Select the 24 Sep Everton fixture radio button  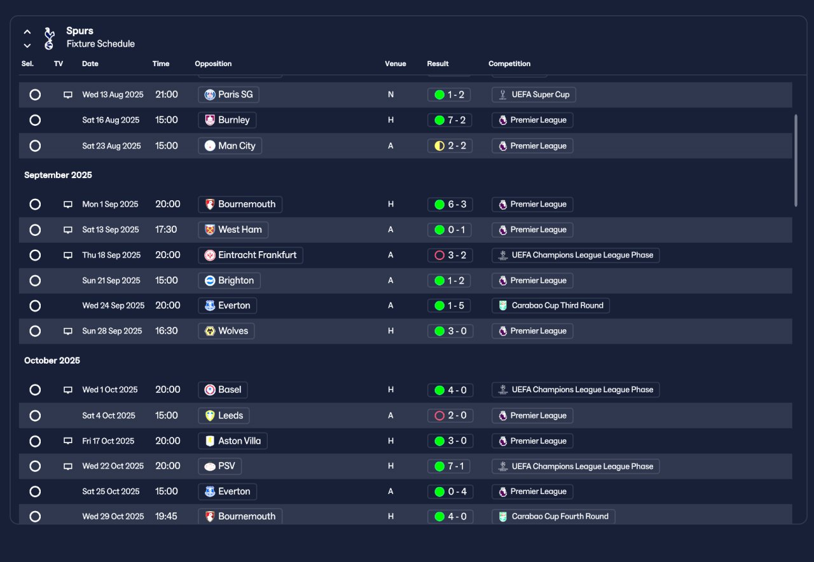[35, 306]
